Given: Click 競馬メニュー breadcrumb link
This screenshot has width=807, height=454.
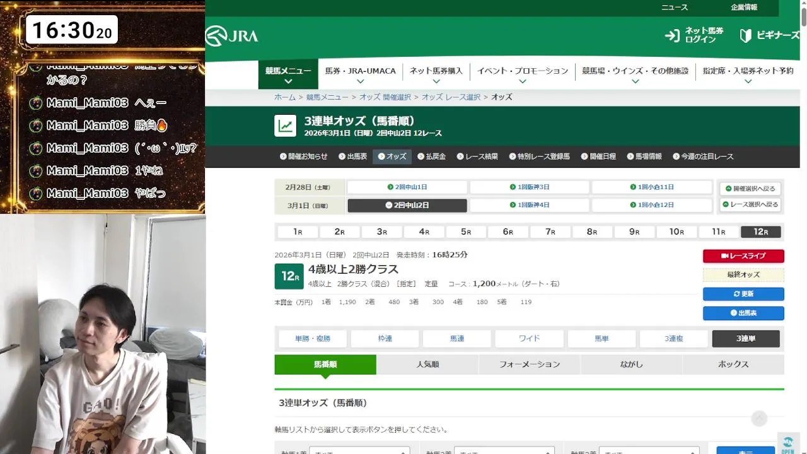Looking at the screenshot, I should click(327, 97).
